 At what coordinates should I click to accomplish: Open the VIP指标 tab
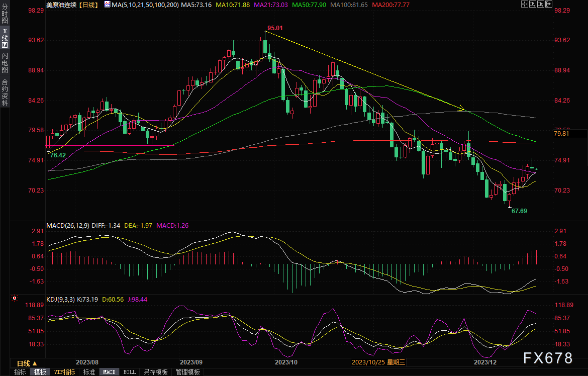coord(64,372)
